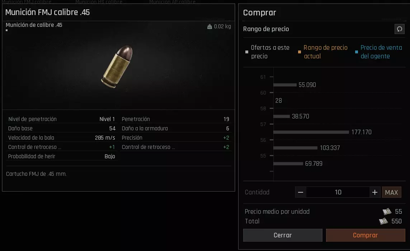Viewport: 410px width, 251px height.
Task: Click the cash icon next to Total
Action: (383, 221)
